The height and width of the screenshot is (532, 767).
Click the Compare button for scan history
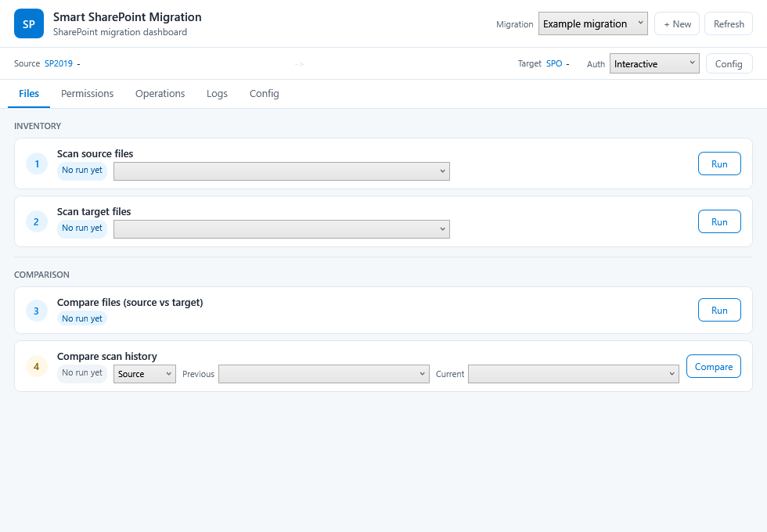pos(714,366)
